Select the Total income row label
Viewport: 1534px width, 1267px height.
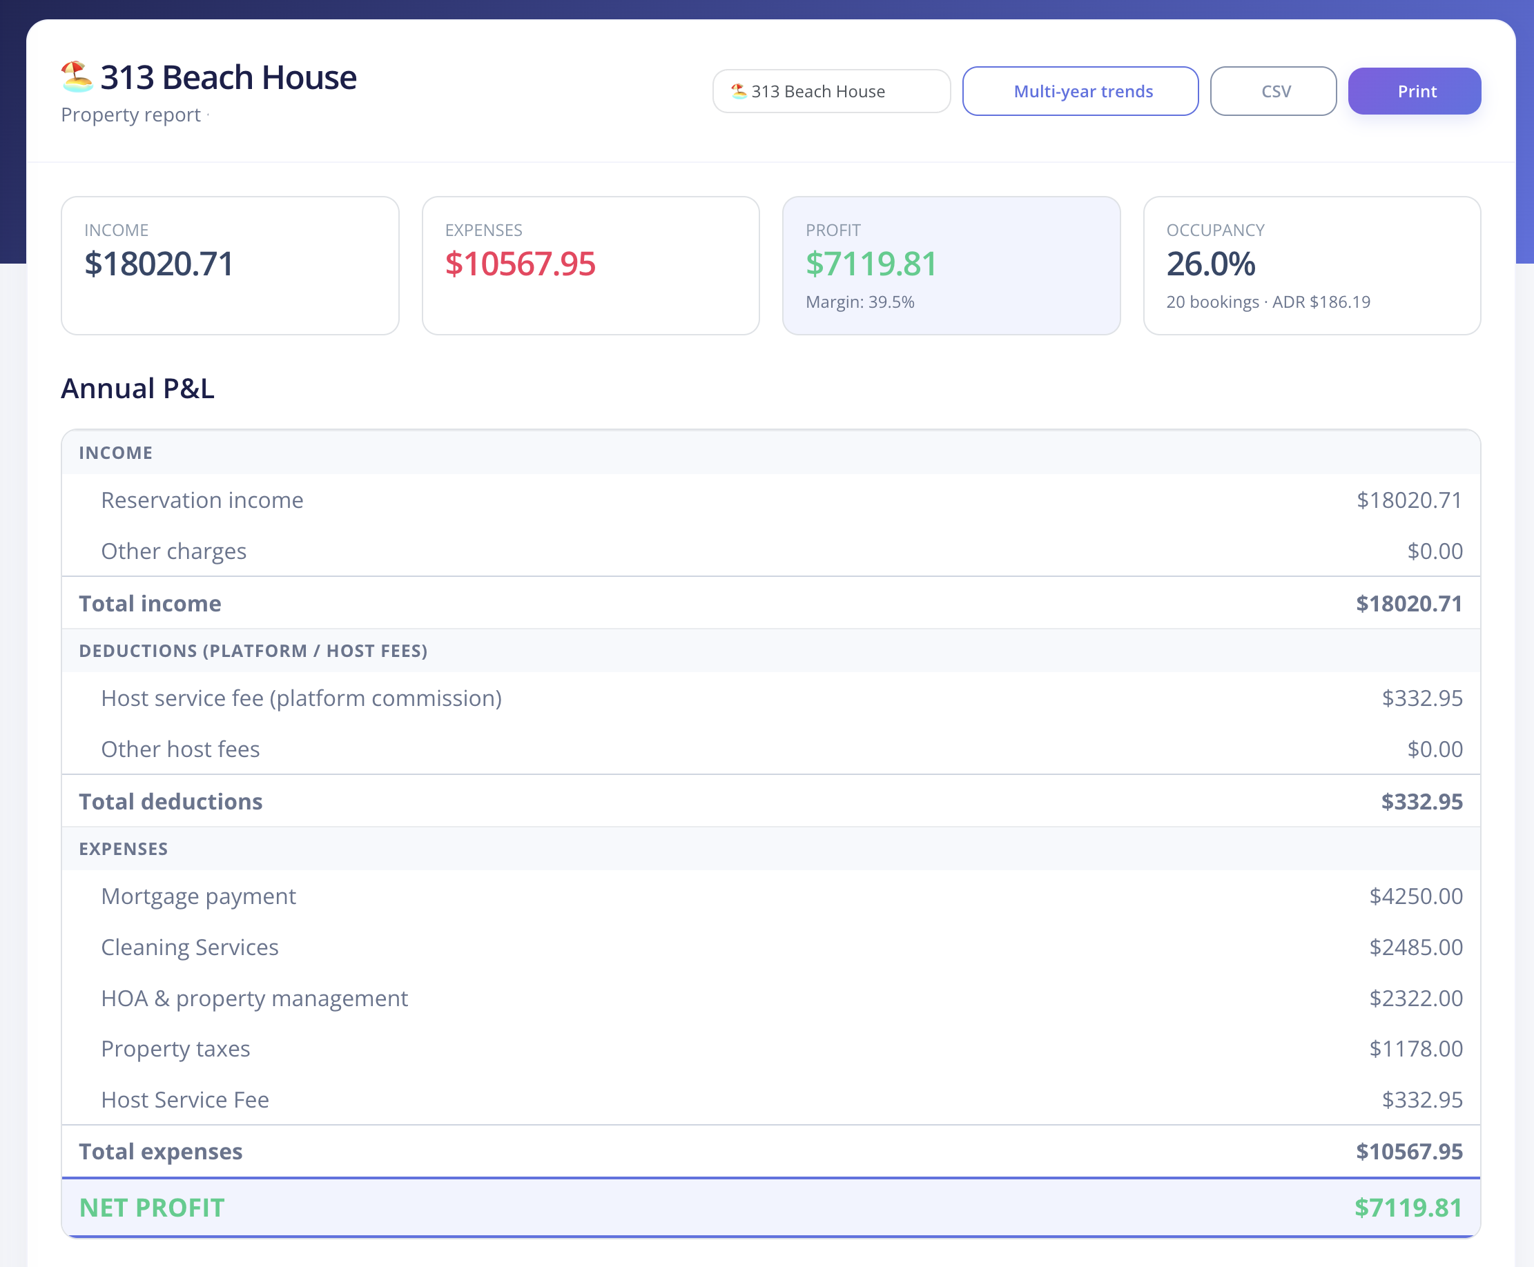pyautogui.click(x=151, y=604)
